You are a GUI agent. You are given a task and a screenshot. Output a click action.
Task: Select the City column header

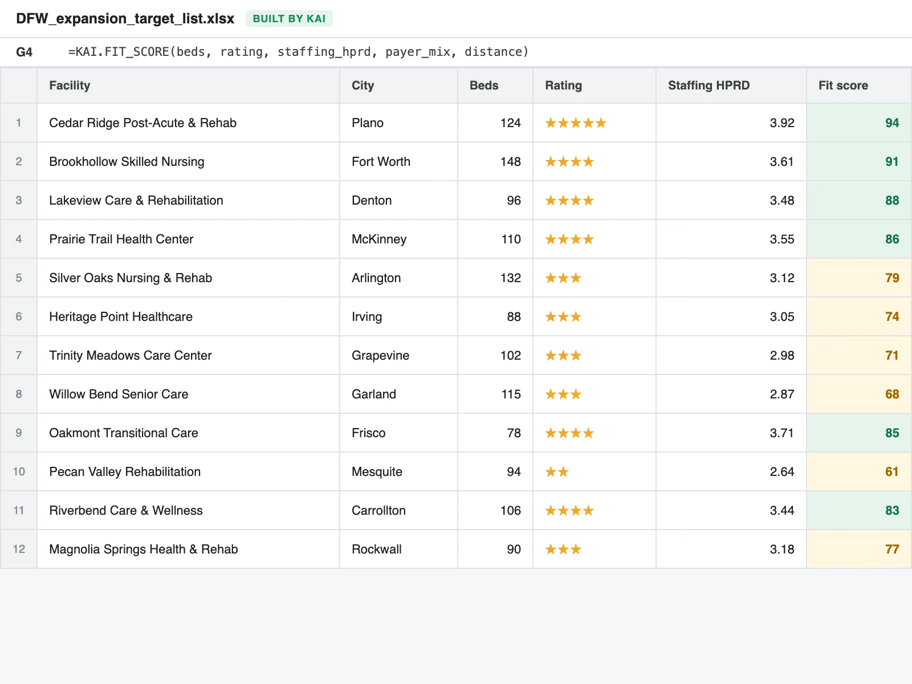[x=398, y=85]
